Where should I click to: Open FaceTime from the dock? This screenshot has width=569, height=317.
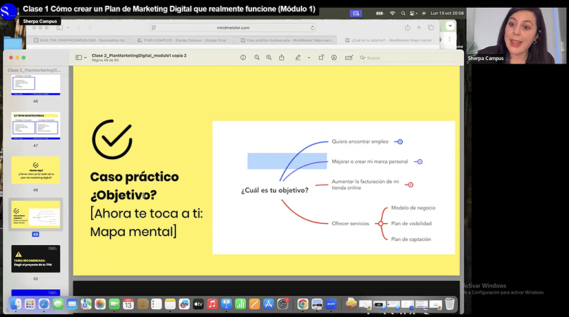(114, 304)
